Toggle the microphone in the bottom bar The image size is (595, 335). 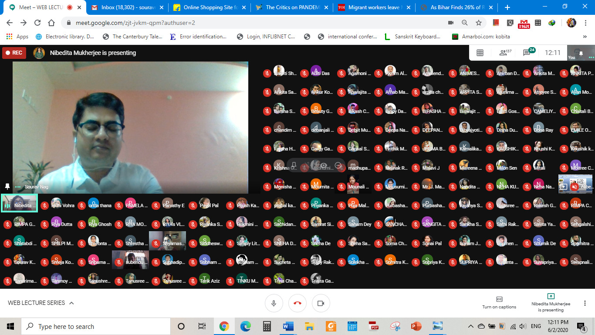point(274,303)
